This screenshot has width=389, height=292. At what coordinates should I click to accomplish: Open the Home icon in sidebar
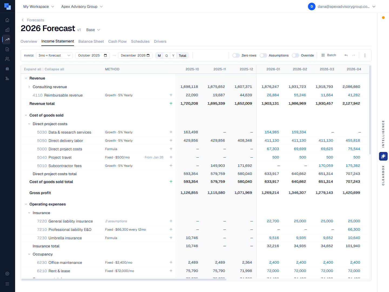(x=7, y=20)
